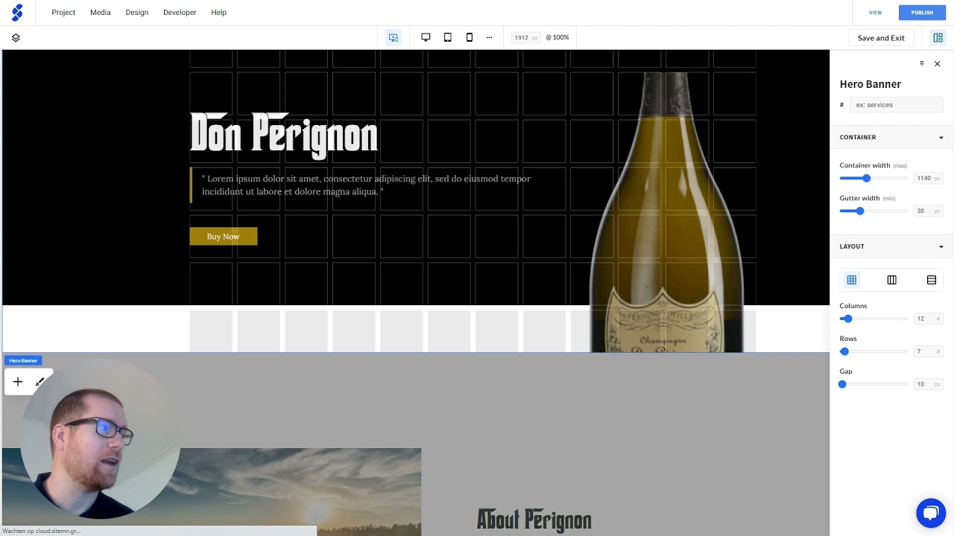Select the rows layout option

point(931,280)
